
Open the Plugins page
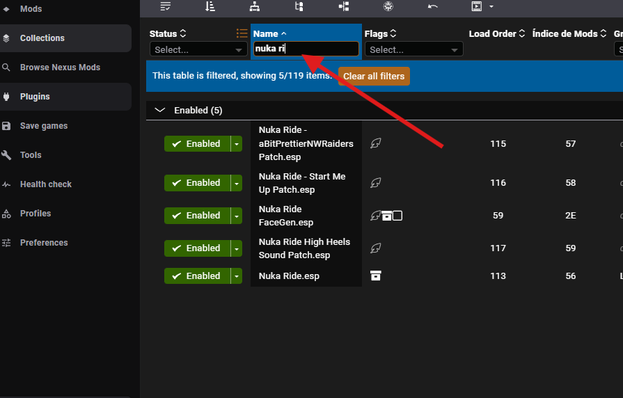click(x=65, y=97)
